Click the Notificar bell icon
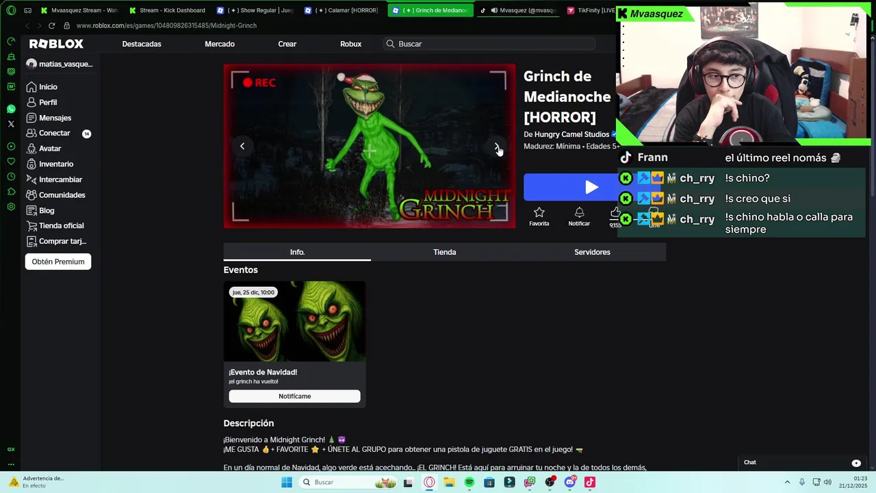This screenshot has width=876, height=493. pos(579,213)
